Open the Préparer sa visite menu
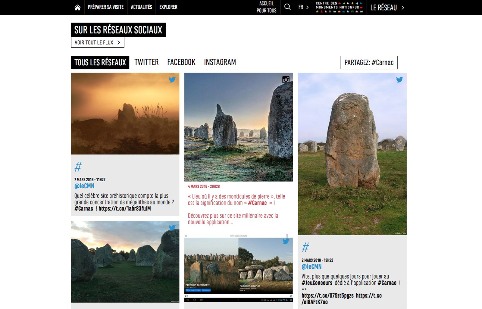482x309 pixels. 105,7
